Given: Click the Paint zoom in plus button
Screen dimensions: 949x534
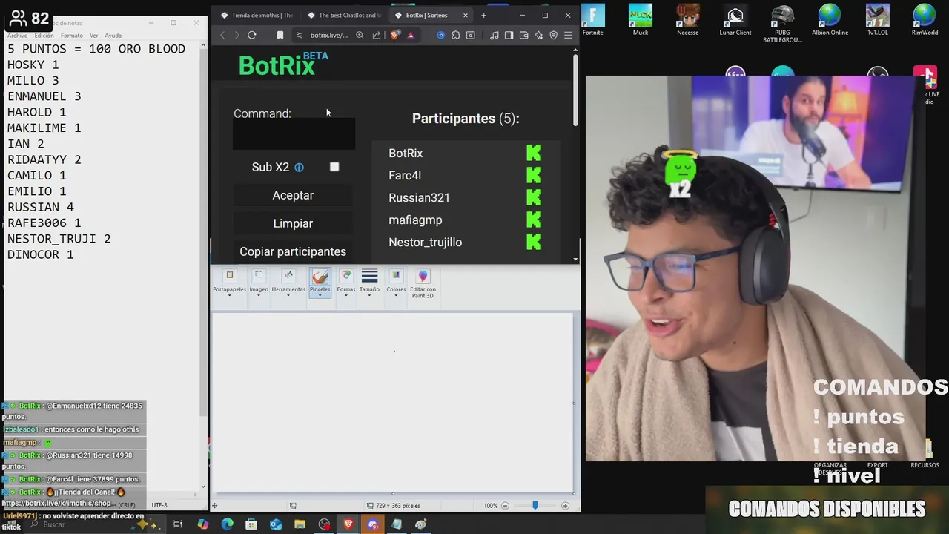Looking at the screenshot, I should point(565,506).
